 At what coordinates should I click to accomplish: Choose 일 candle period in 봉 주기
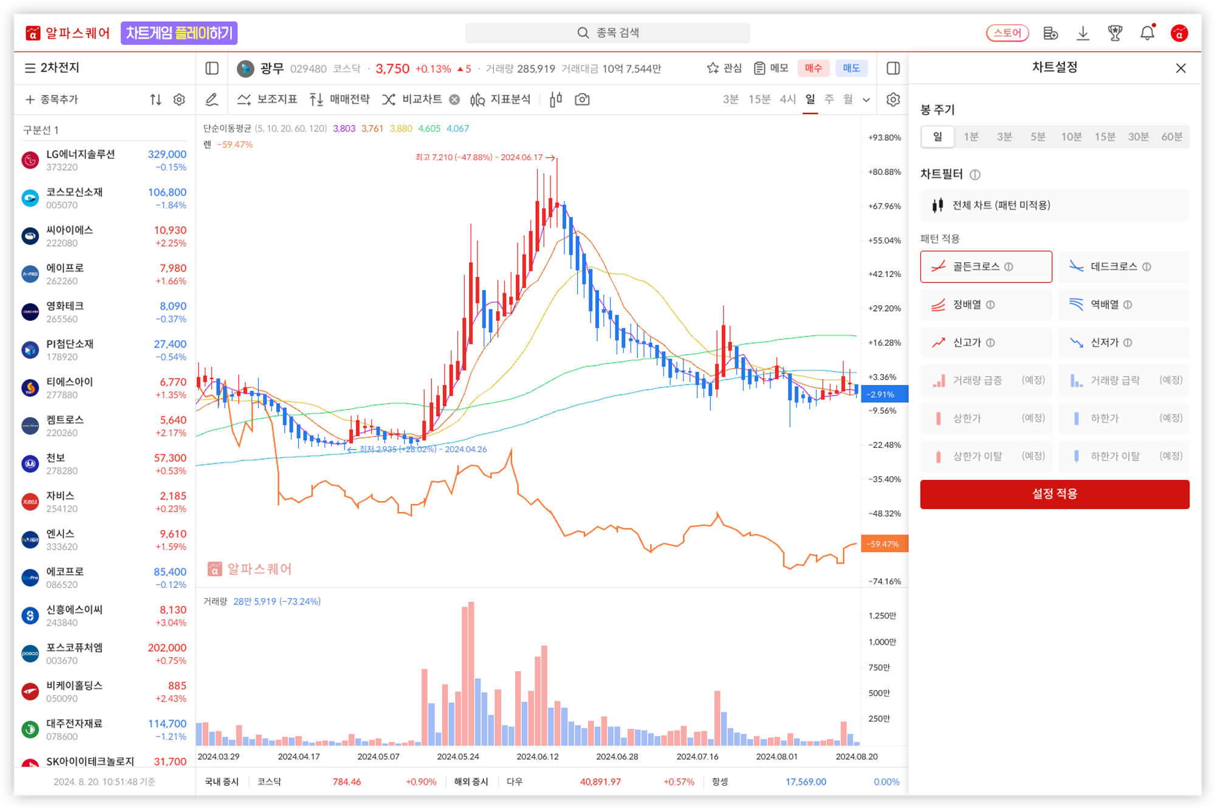pyautogui.click(x=937, y=137)
